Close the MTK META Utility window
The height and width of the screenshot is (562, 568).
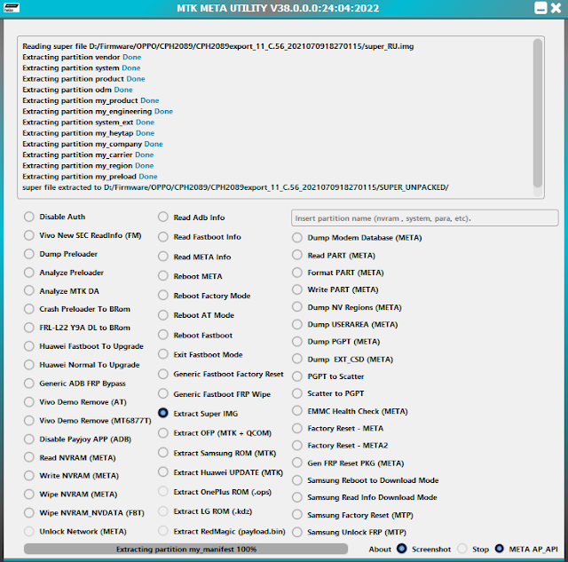click(556, 8)
